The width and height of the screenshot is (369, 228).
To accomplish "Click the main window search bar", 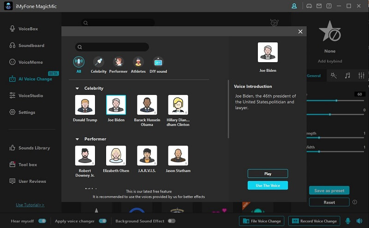I will 118,23.
